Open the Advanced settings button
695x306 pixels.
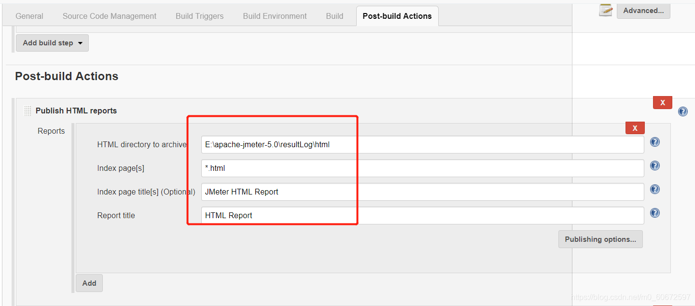[643, 11]
